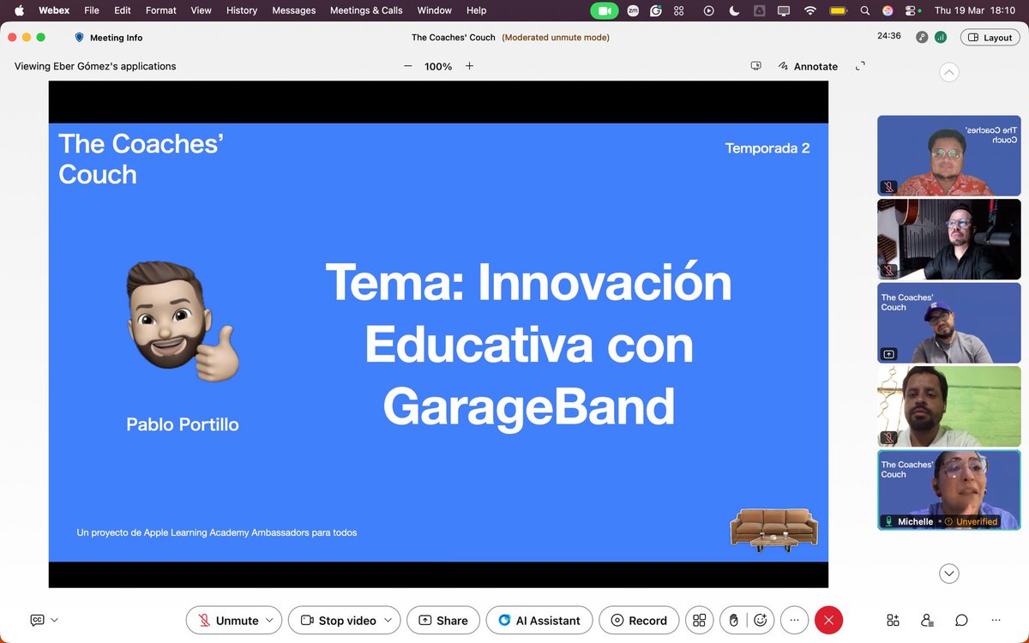Screen dimensions: 1029x643
Task: Launch the AI Assistant
Action: pyautogui.click(x=539, y=620)
